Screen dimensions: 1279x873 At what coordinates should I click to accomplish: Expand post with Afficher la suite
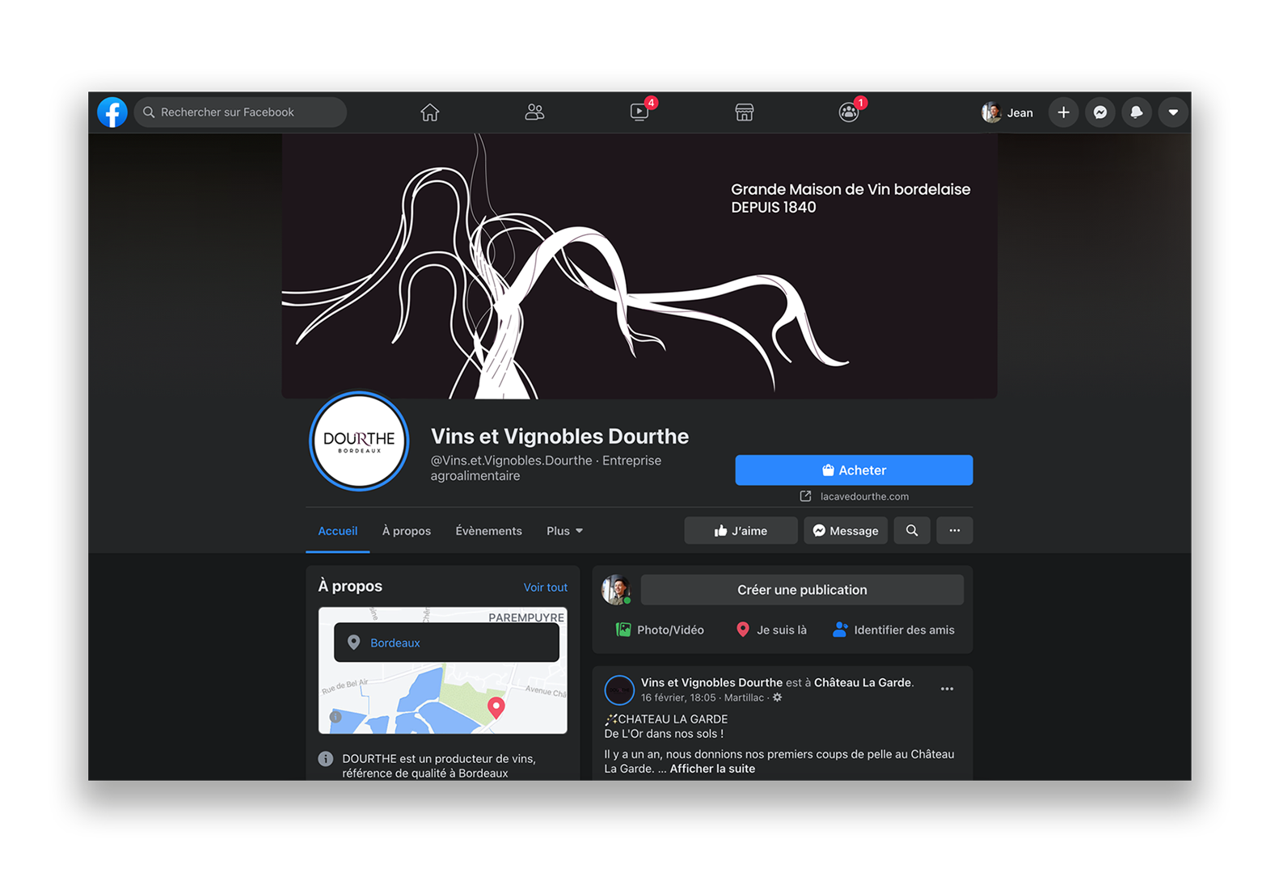pyautogui.click(x=711, y=769)
